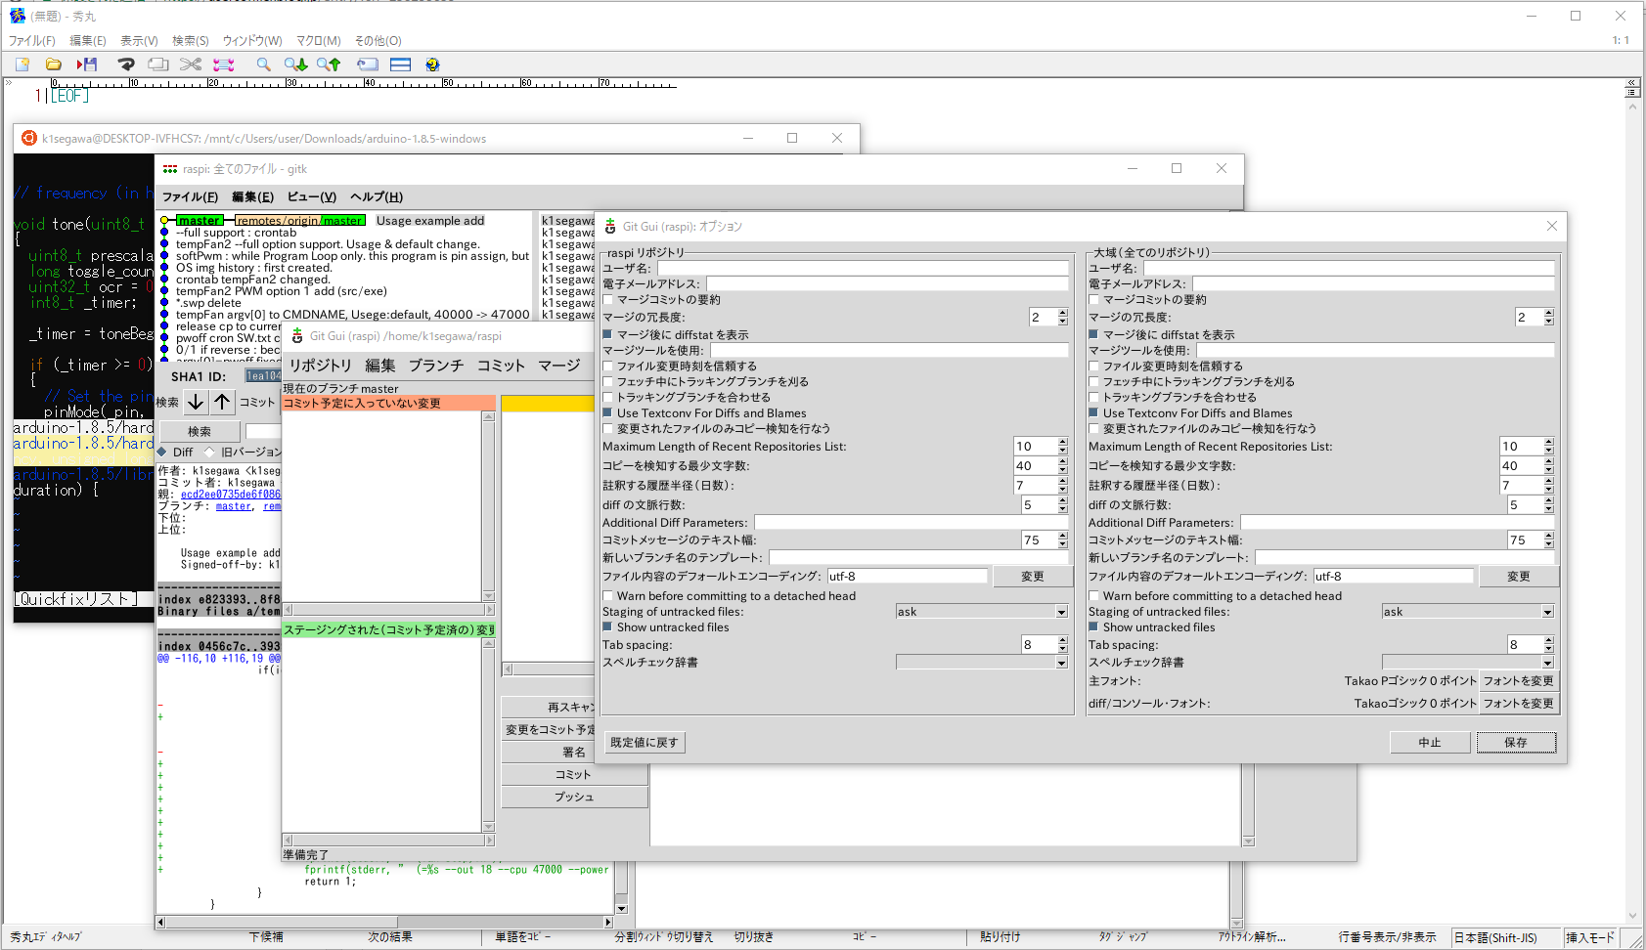Open Git Gui ブランチ menu

coord(436,366)
